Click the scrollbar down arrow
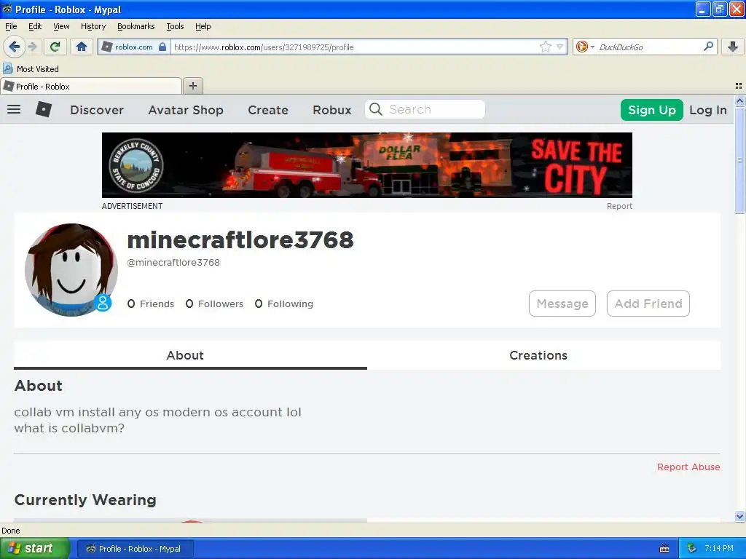 [739, 516]
